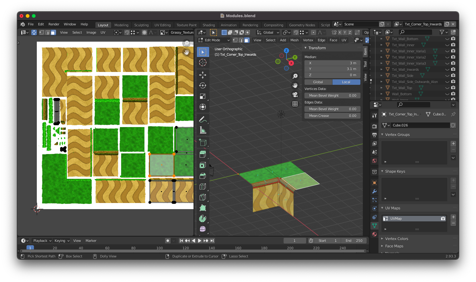Select the Move tool in the viewport toolbar

click(x=202, y=75)
